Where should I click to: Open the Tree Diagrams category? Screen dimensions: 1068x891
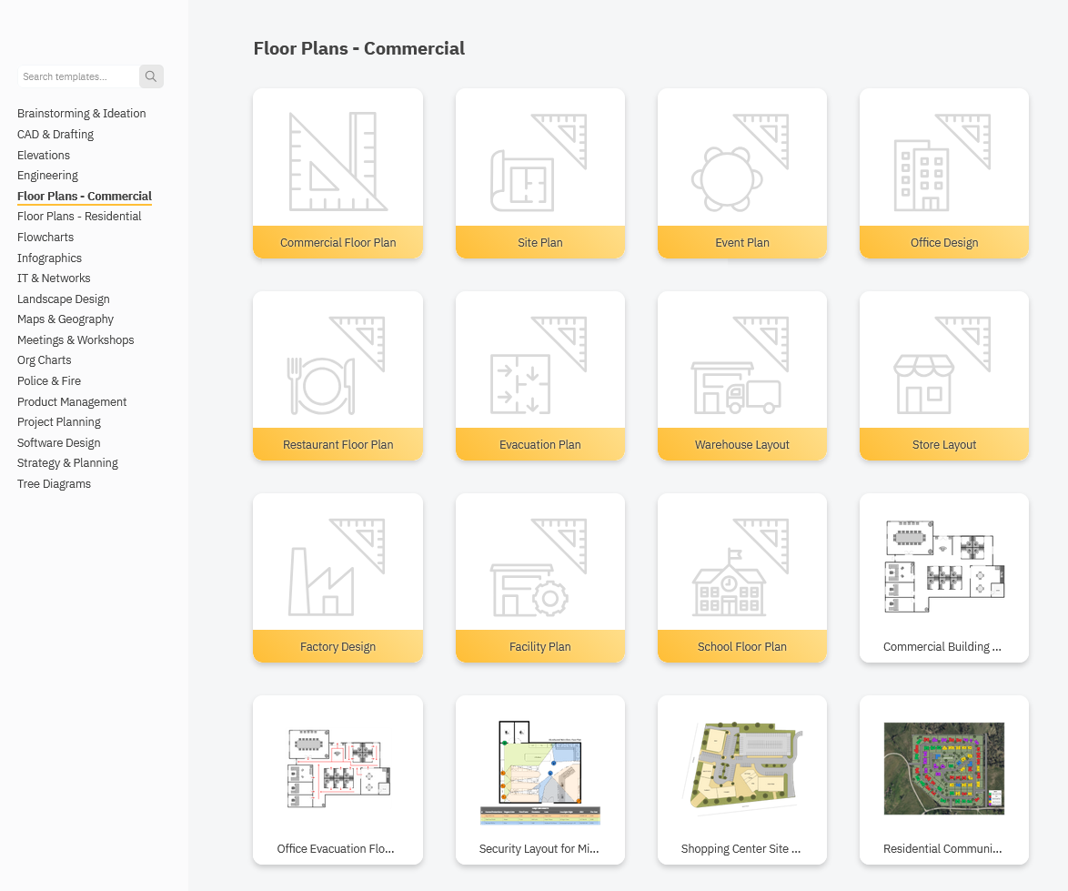[54, 484]
